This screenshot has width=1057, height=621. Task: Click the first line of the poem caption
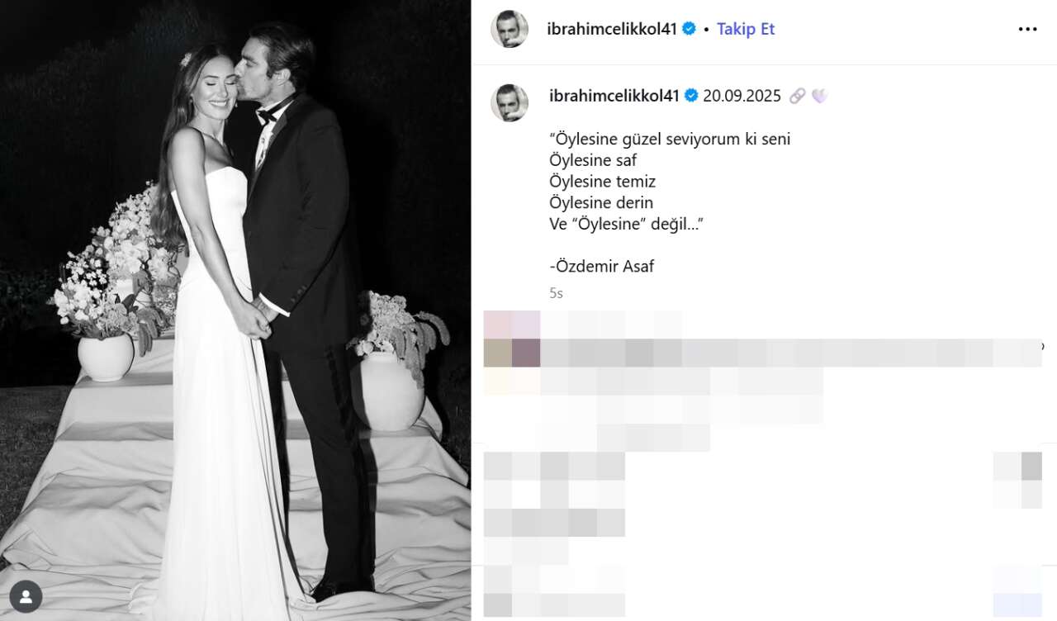pos(670,139)
